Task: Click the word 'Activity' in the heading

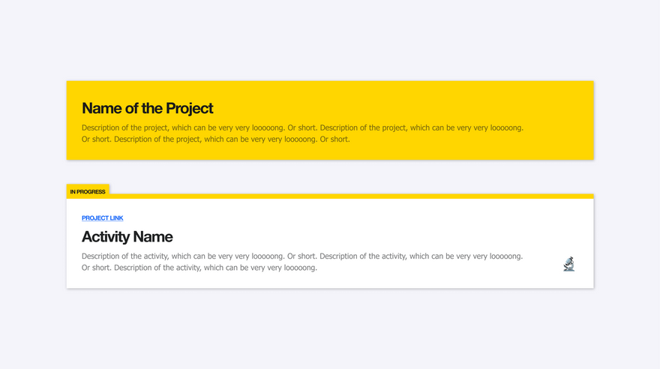Action: pos(105,236)
